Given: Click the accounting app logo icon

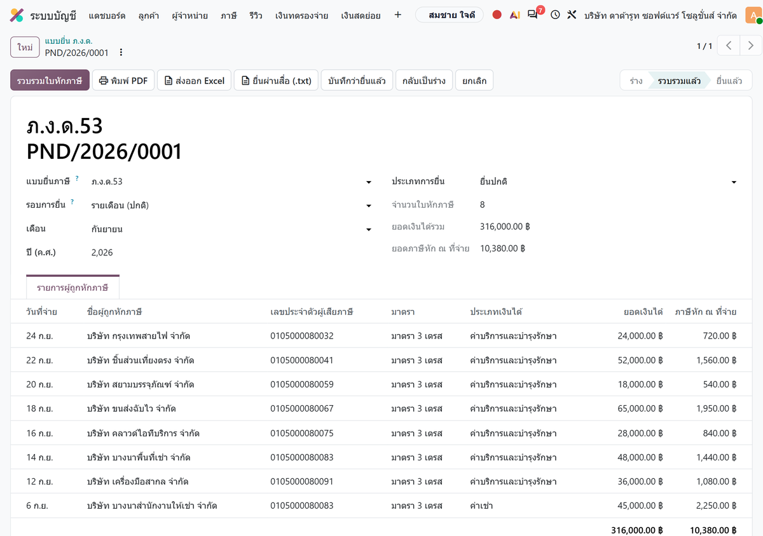Looking at the screenshot, I should [17, 15].
